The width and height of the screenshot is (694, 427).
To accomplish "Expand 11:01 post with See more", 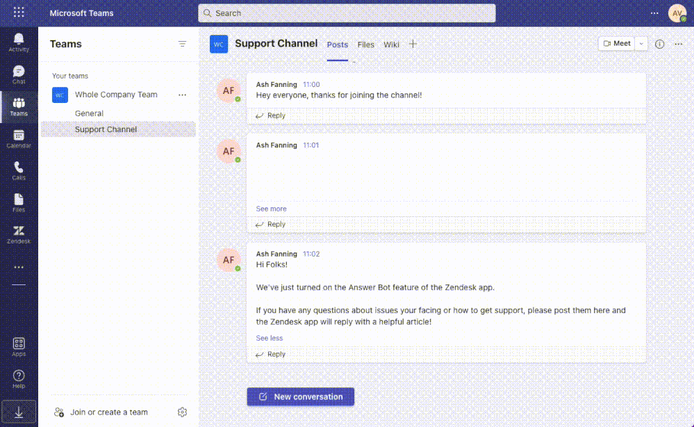I will pyautogui.click(x=271, y=209).
